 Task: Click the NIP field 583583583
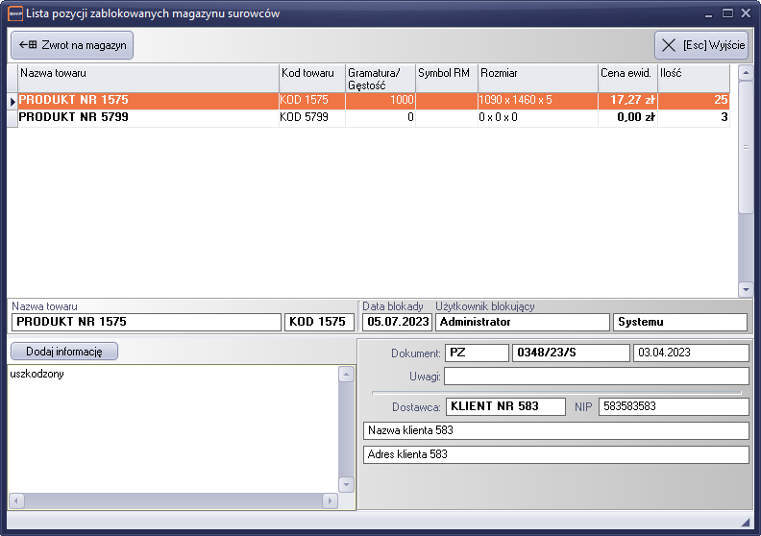[x=674, y=406]
